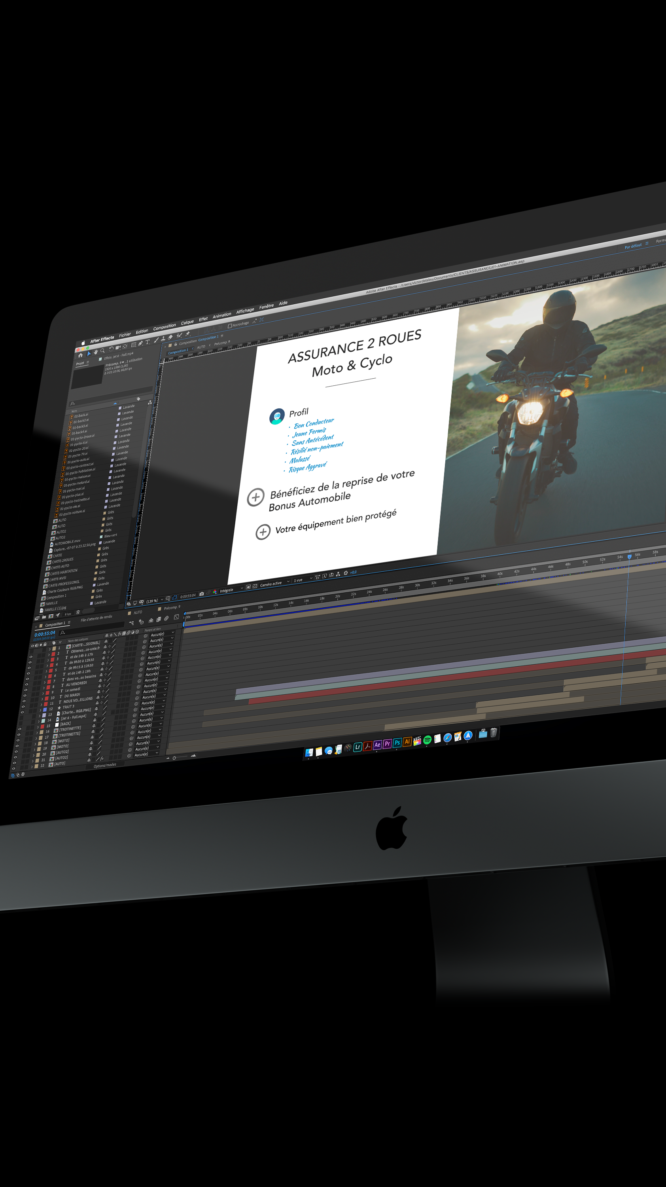Open the '1 vue' layout dropdown
The image size is (666, 1187).
(303, 579)
